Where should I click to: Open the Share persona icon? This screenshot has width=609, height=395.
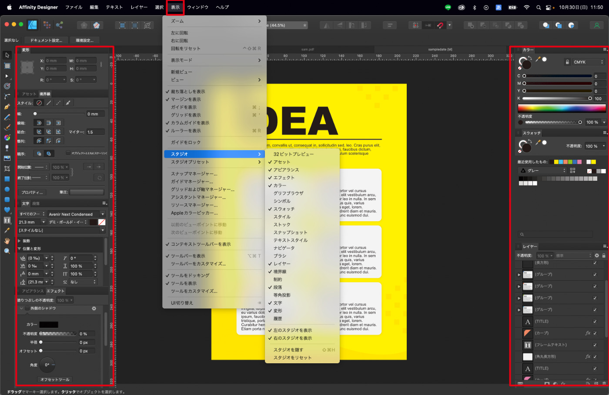pyautogui.click(x=60, y=25)
